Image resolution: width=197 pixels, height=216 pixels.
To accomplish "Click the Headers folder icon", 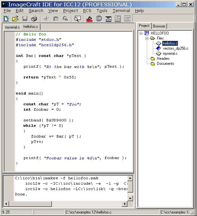I will [x=153, y=59].
